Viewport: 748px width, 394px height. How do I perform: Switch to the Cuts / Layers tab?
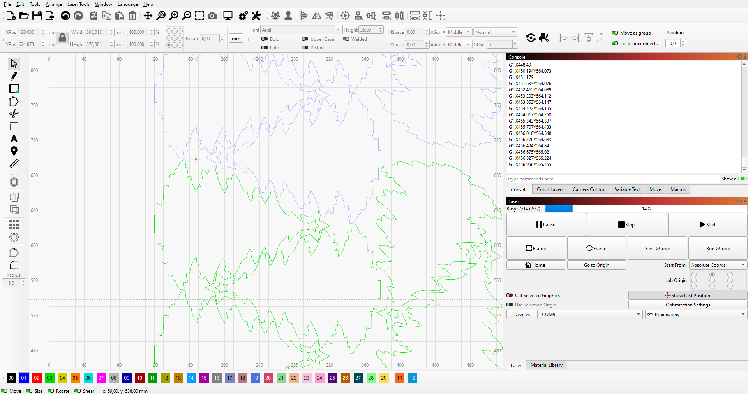[550, 189]
